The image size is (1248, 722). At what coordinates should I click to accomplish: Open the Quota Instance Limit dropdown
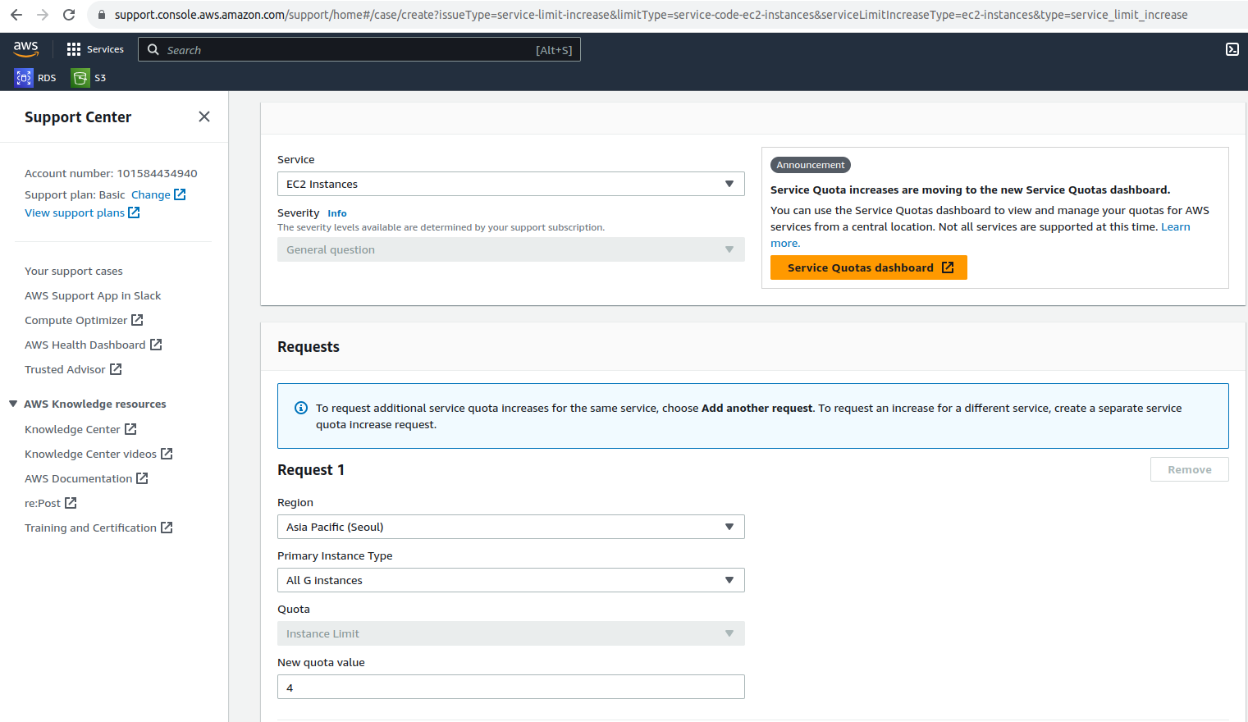tap(510, 633)
